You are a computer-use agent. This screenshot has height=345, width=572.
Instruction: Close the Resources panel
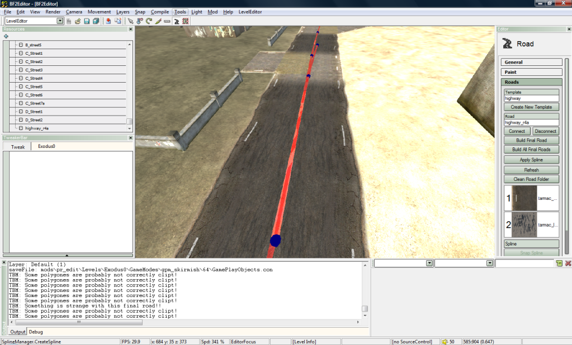[x=131, y=29]
